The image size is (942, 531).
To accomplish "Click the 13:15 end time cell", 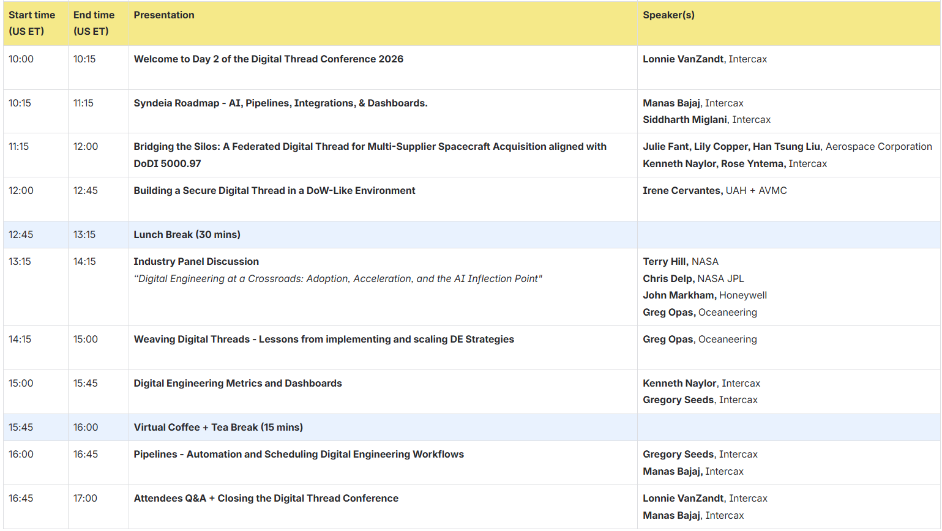I will (99, 235).
